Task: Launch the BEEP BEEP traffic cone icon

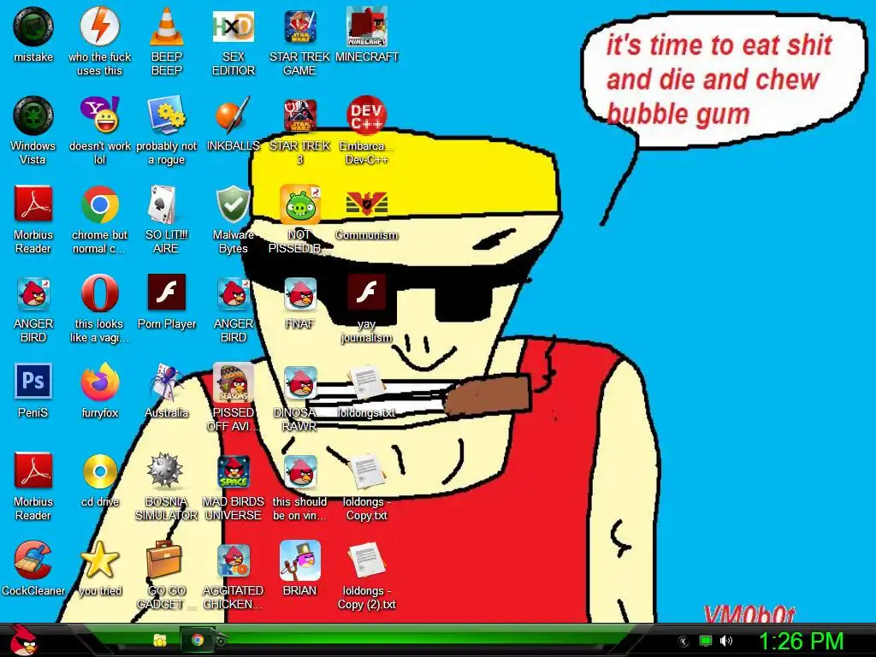Action: tap(167, 27)
